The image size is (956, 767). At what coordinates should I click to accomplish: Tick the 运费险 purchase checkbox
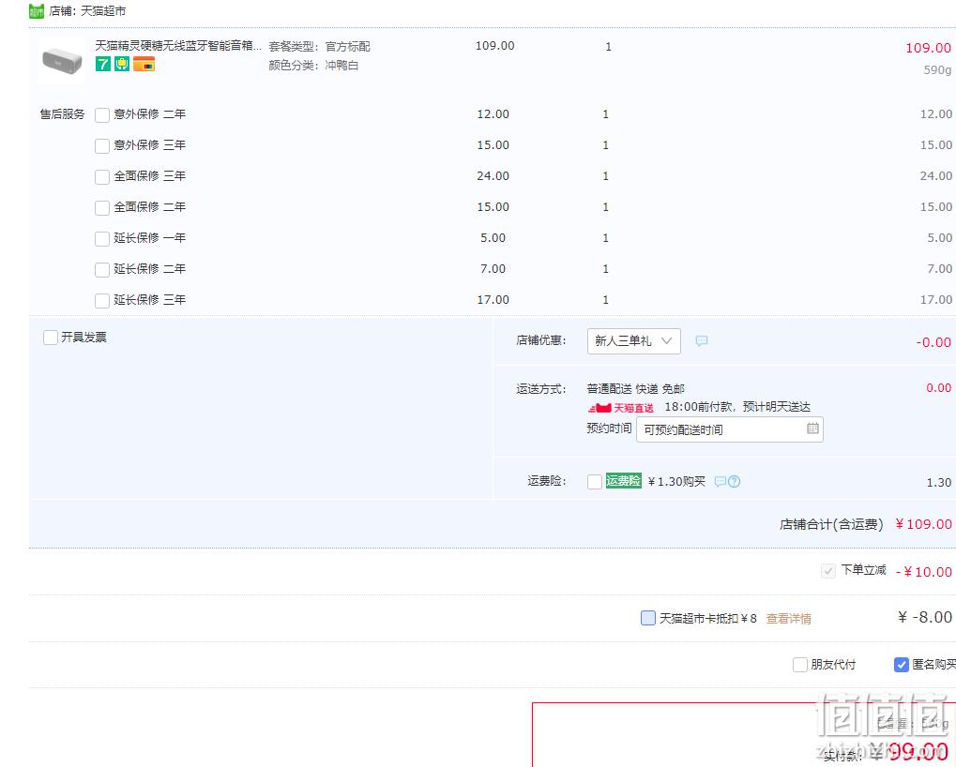click(595, 482)
